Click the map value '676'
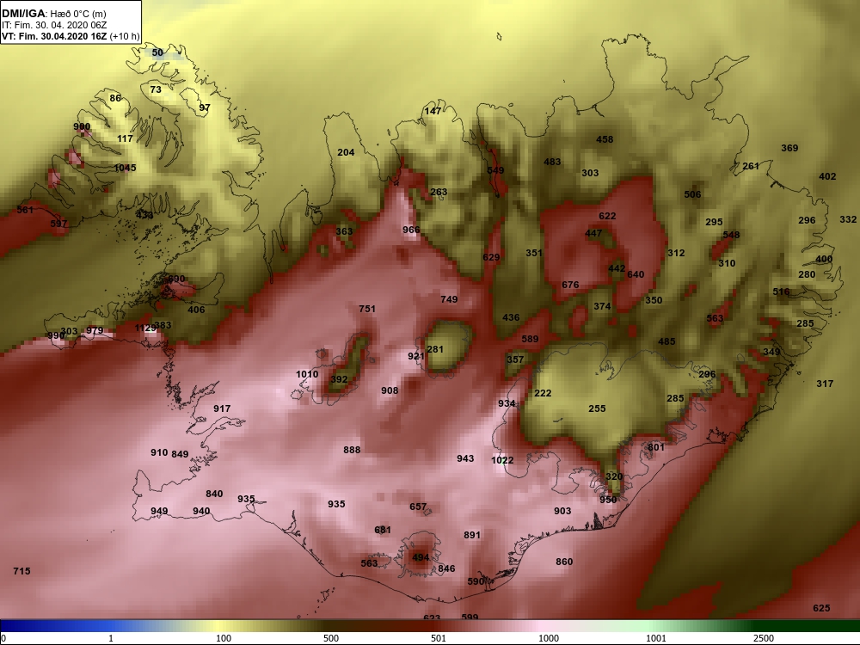The height and width of the screenshot is (645, 860). click(x=570, y=285)
